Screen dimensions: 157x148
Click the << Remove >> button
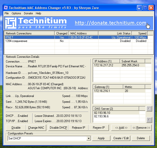[x=141, y=128]
